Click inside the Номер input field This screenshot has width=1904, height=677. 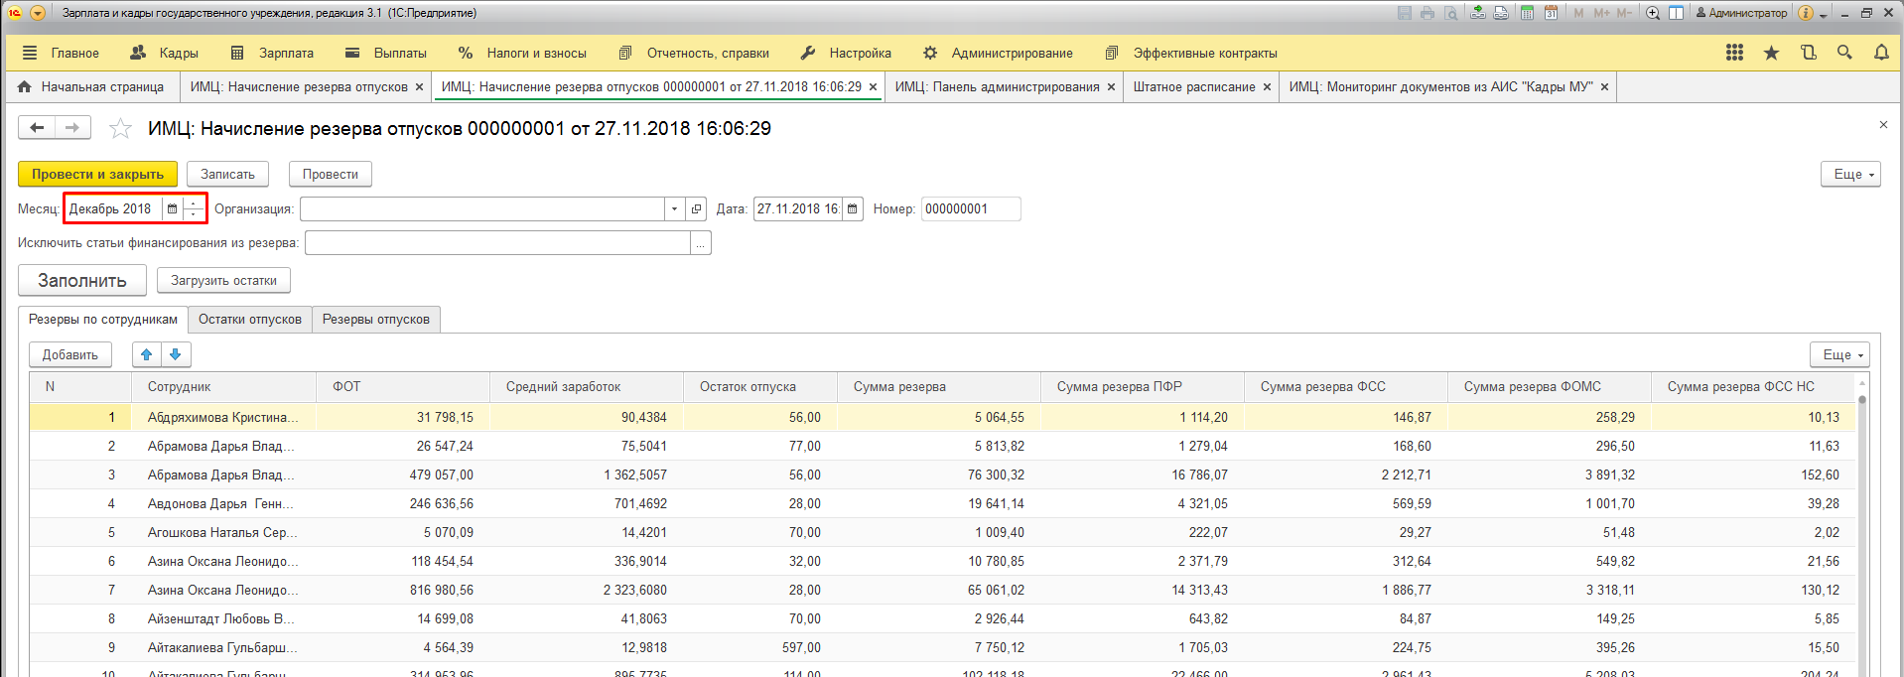pos(969,208)
